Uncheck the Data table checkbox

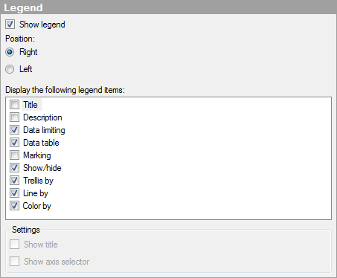[x=14, y=143]
